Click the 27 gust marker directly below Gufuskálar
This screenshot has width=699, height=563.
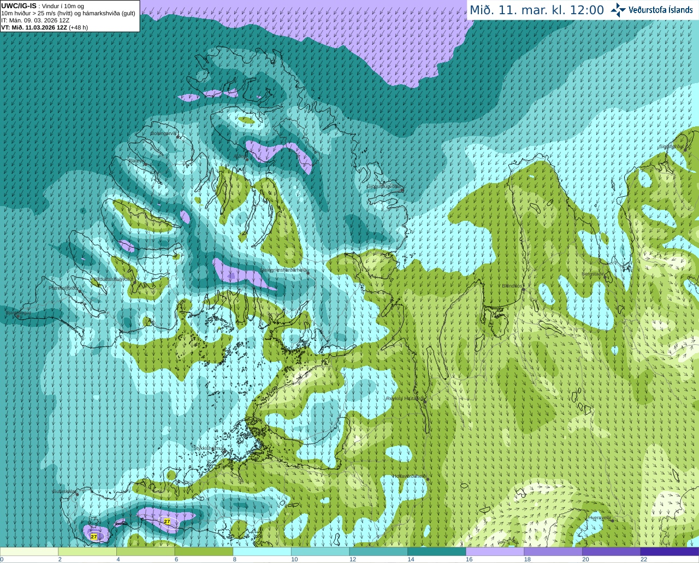(94, 537)
